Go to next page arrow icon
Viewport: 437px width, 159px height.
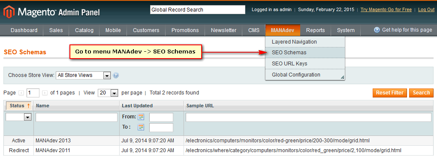pyautogui.click(x=45, y=93)
